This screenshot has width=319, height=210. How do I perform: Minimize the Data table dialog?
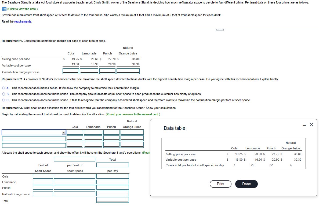[x=304, y=124]
